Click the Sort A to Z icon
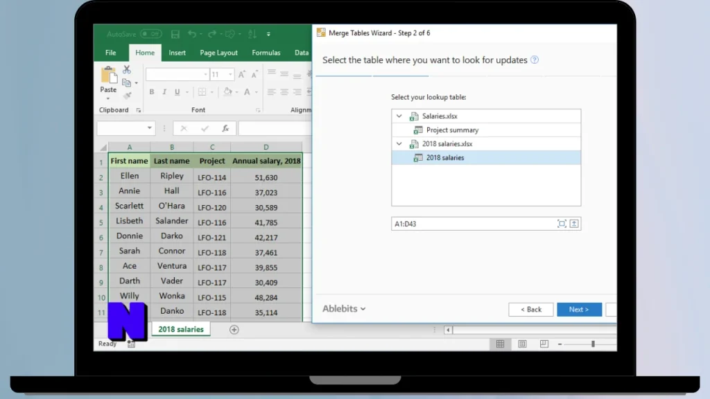This screenshot has width=710, height=399. tap(252, 34)
